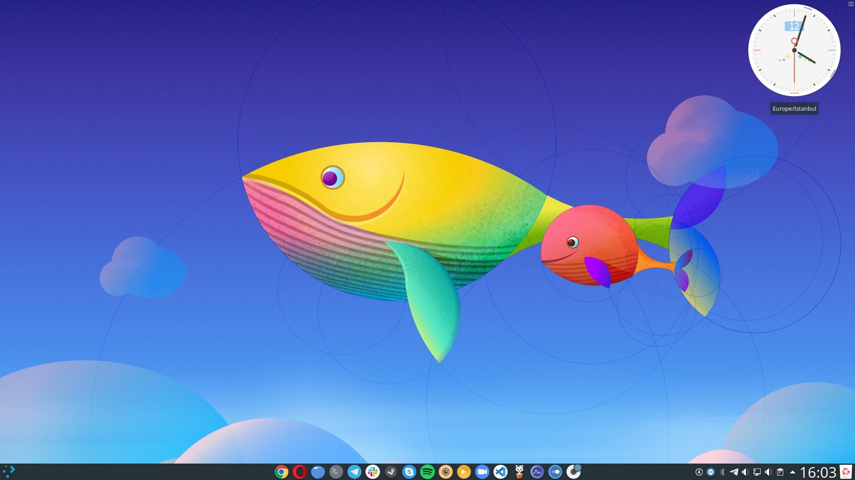Open the Dolphin file manager folder icon
The height and width of the screenshot is (480, 855).
pyautogui.click(x=318, y=472)
